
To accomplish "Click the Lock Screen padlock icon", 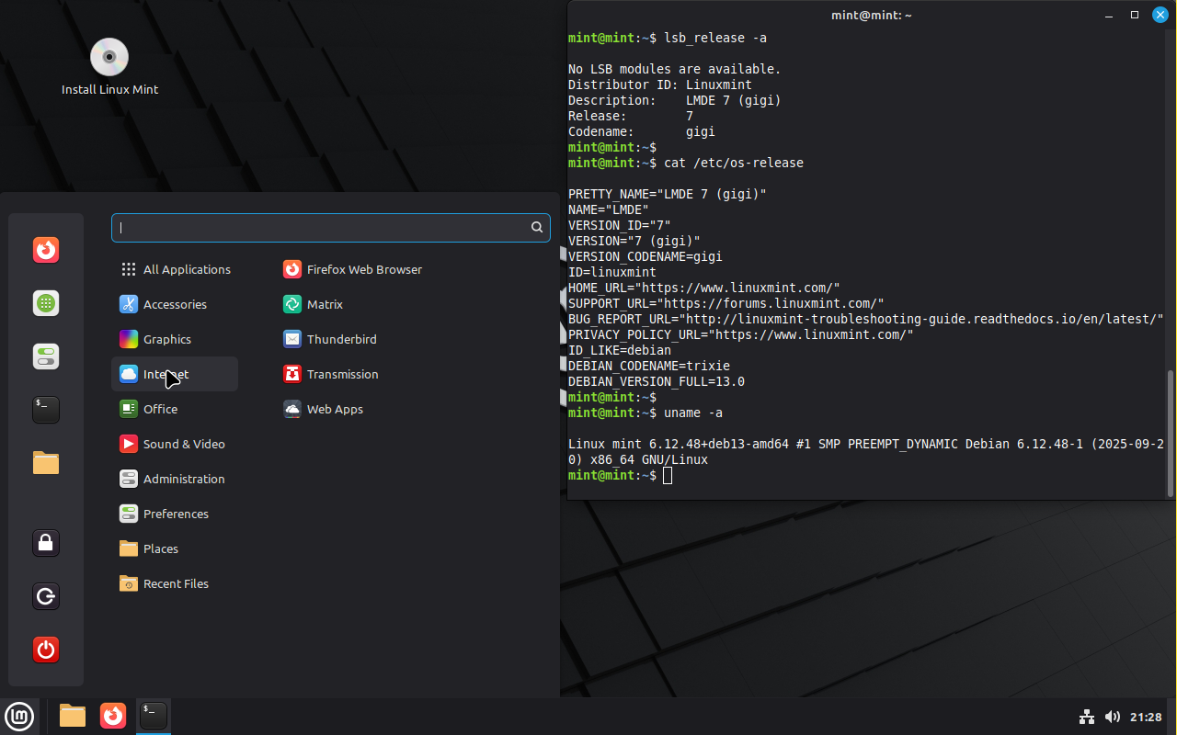I will coord(46,543).
